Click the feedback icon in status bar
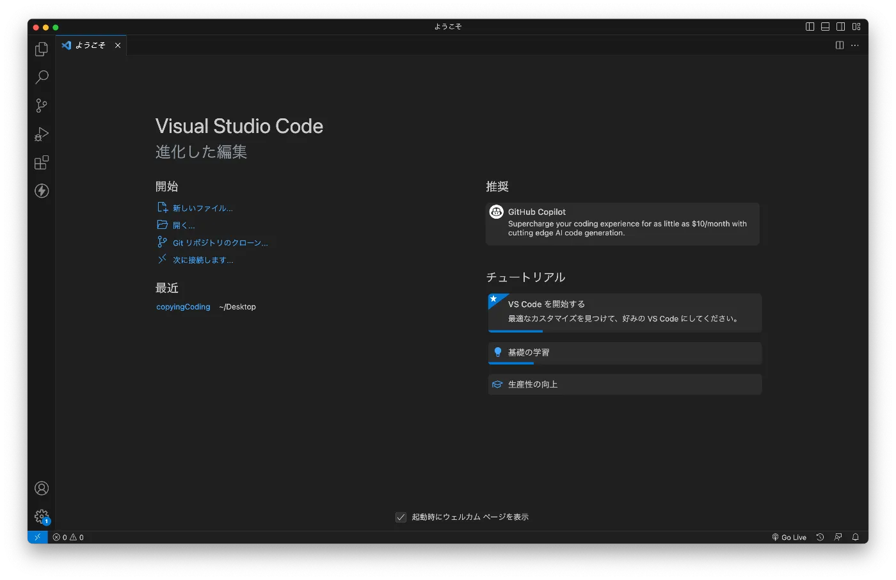Viewport: 896px width, 580px height. point(838,537)
